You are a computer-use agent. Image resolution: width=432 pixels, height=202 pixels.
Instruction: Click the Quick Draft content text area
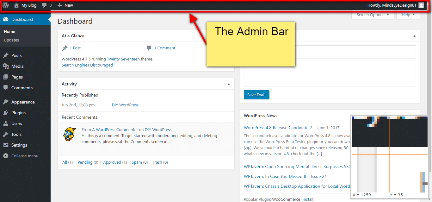coord(330,72)
